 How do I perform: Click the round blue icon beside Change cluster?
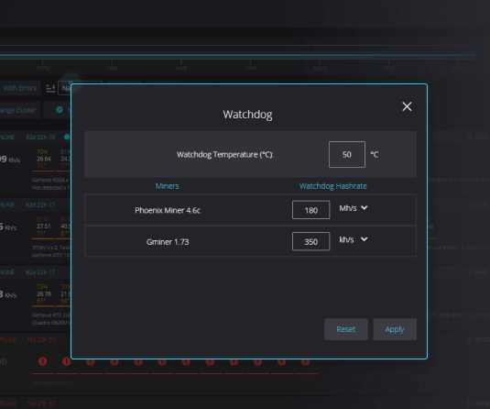pos(60,110)
